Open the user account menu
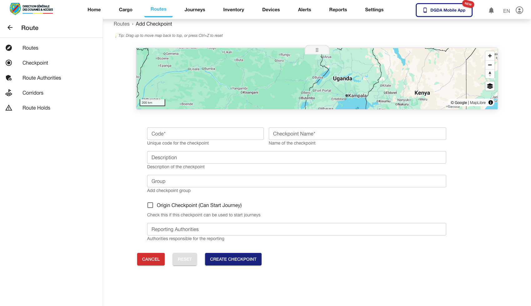This screenshot has width=531, height=306. point(519,10)
